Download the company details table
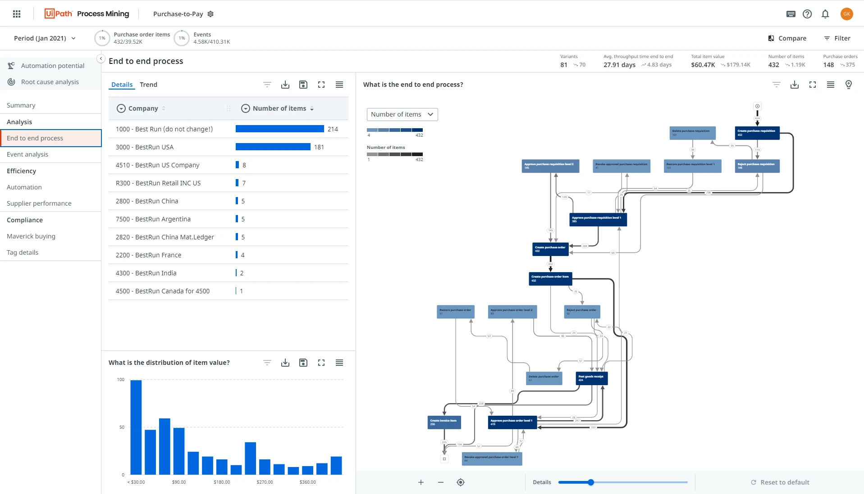Image resolution: width=864 pixels, height=494 pixels. tap(285, 85)
